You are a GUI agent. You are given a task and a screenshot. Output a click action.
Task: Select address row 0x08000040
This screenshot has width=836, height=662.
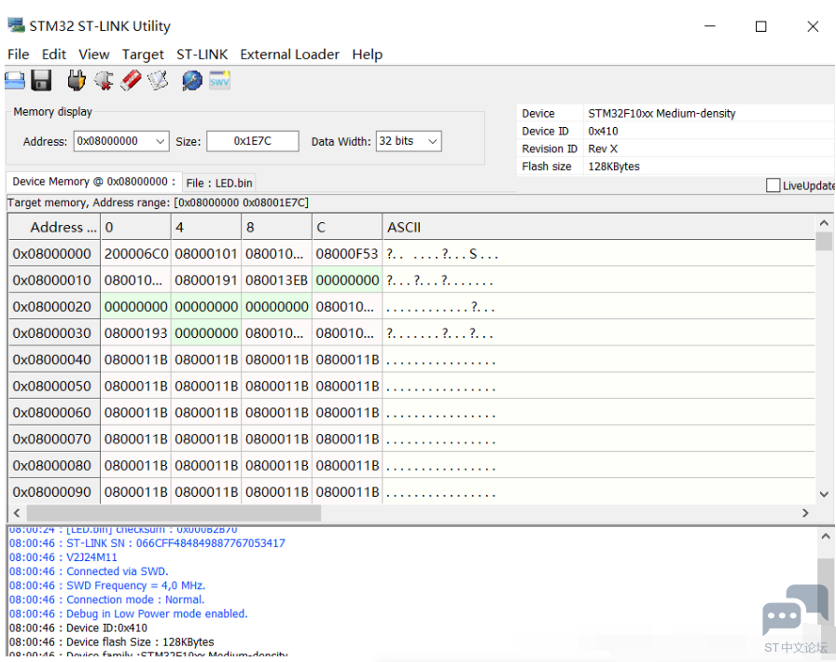(52, 359)
